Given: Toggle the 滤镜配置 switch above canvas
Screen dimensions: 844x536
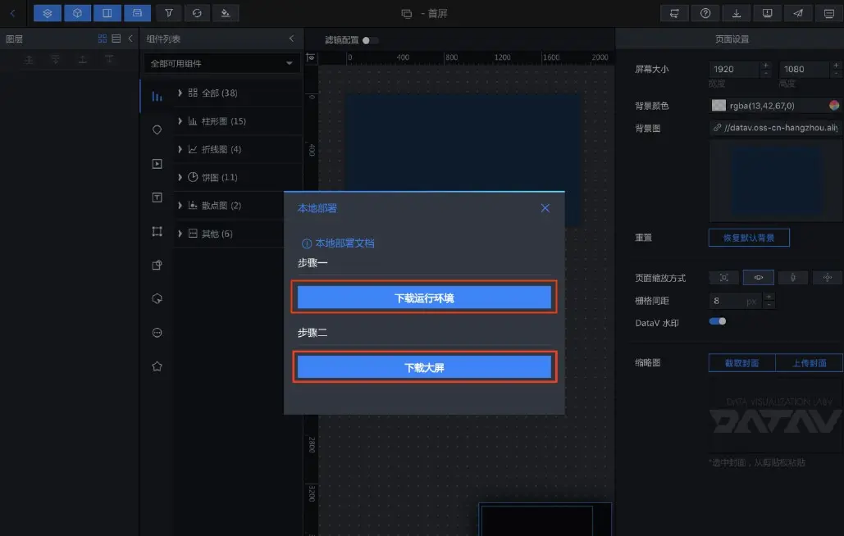Looking at the screenshot, I should tap(372, 39).
